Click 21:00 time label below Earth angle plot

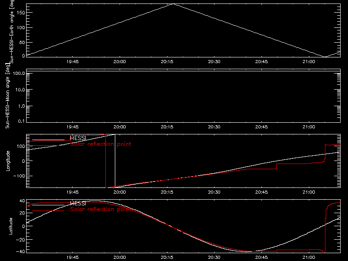pyautogui.click(x=309, y=62)
